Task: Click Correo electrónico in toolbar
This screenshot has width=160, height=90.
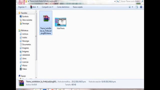Action: point(63,7)
